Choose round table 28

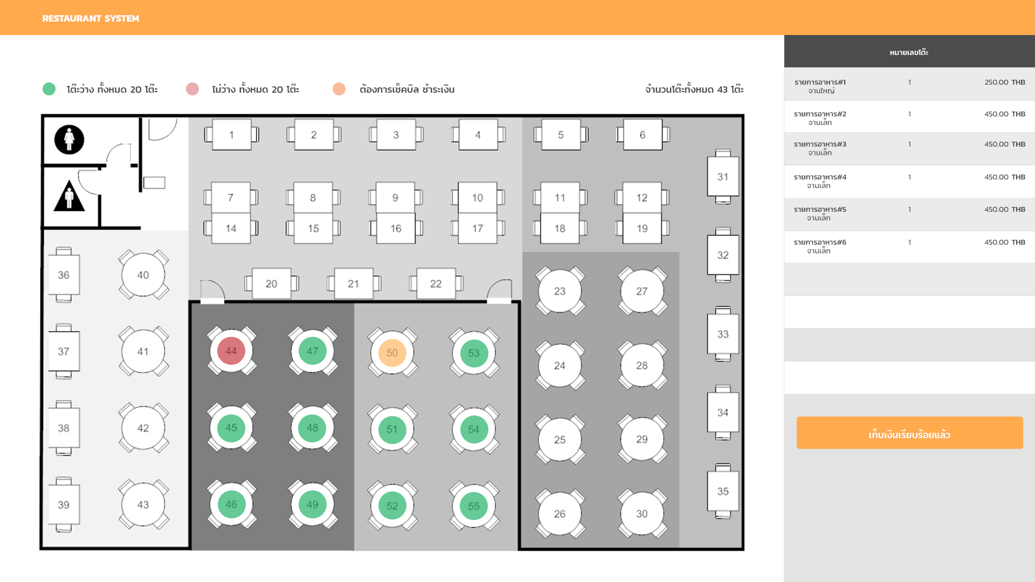(642, 365)
